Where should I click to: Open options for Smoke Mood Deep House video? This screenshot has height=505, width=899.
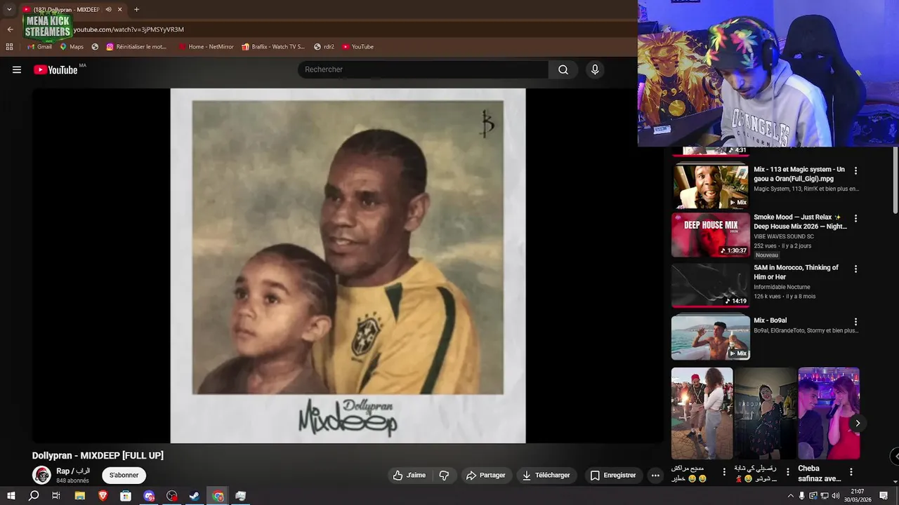tap(855, 218)
